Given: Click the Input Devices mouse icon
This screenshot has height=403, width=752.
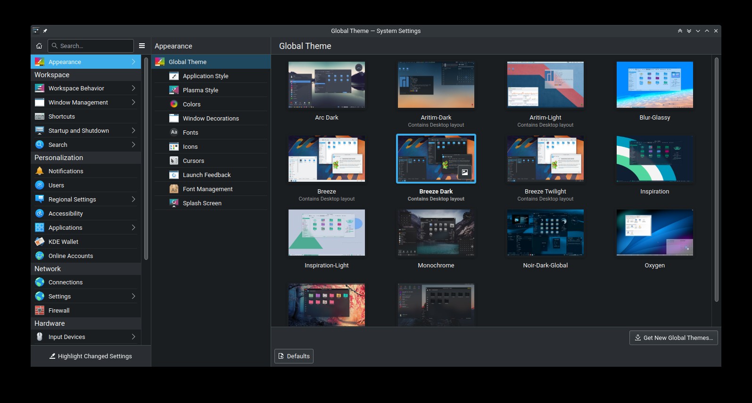Looking at the screenshot, I should 40,337.
